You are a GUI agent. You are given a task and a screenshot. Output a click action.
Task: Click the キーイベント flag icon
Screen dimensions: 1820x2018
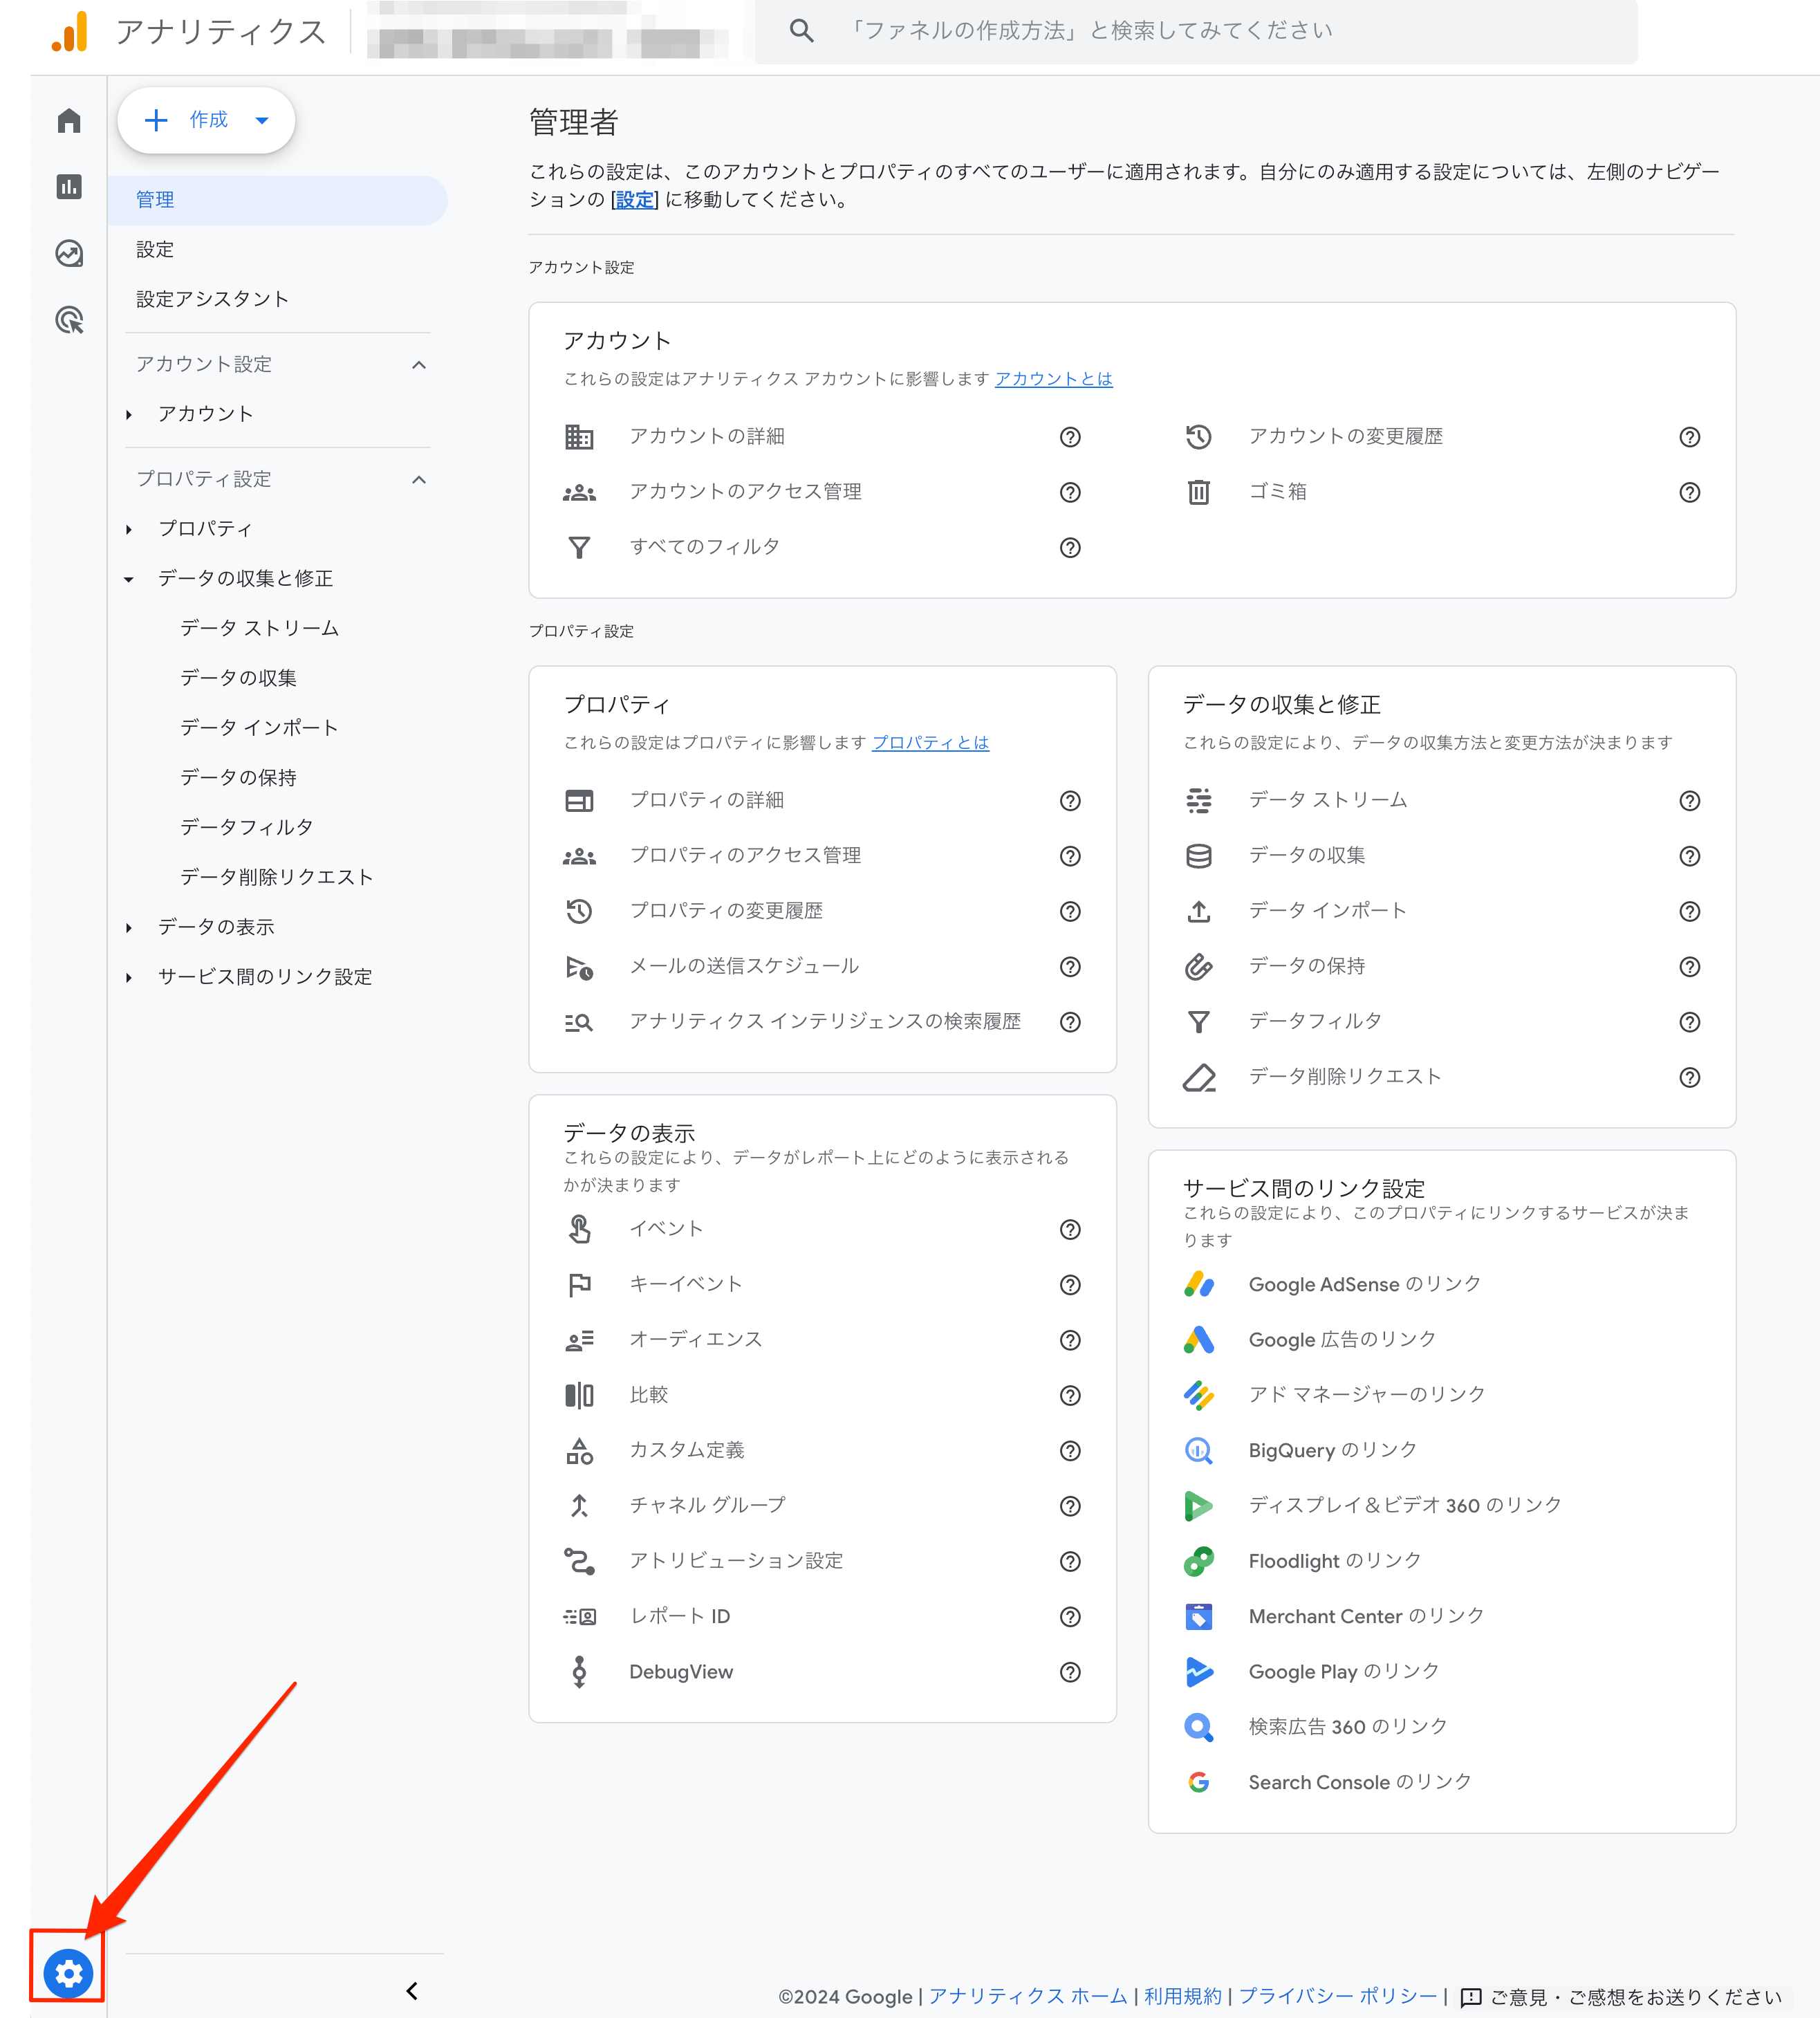579,1285
